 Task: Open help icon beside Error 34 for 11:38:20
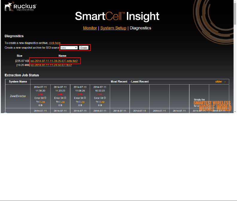(45, 98)
